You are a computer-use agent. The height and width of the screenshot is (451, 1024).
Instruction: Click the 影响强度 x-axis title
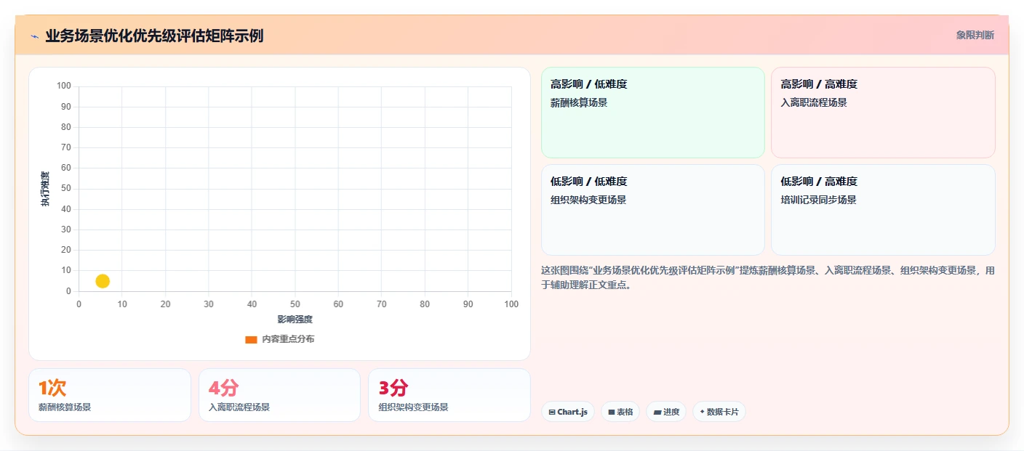coord(295,320)
